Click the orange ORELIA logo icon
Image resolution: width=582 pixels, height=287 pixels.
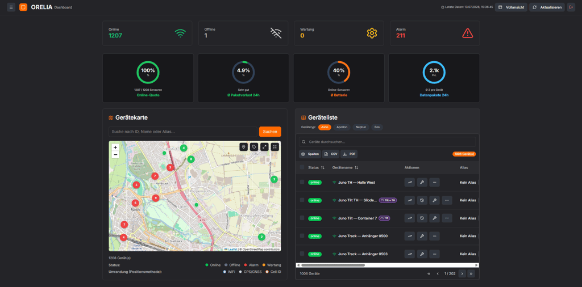point(23,7)
